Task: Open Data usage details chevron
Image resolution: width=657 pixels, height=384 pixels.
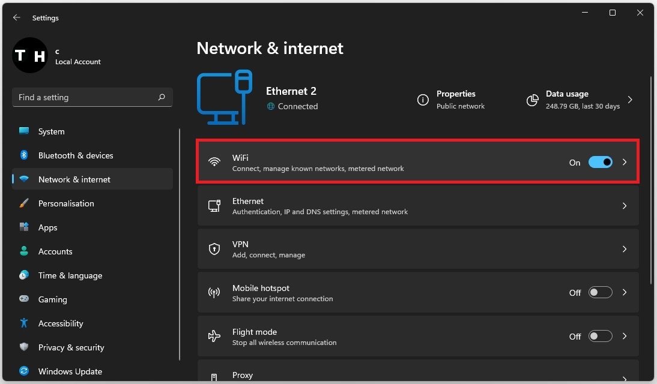Action: (x=630, y=100)
